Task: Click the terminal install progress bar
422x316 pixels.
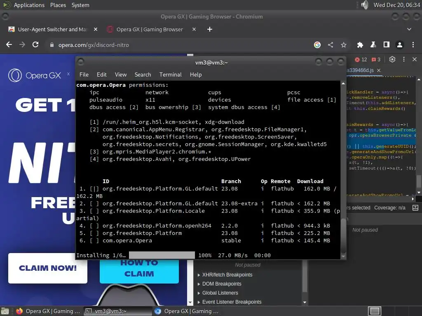Action: pyautogui.click(x=162, y=255)
